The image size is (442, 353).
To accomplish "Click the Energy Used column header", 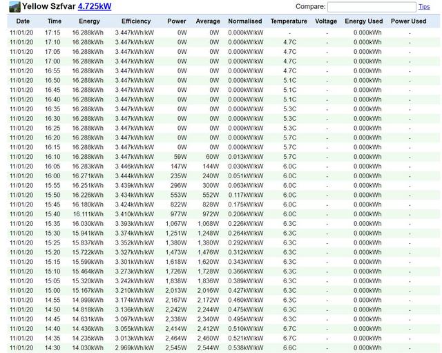I will point(364,21).
